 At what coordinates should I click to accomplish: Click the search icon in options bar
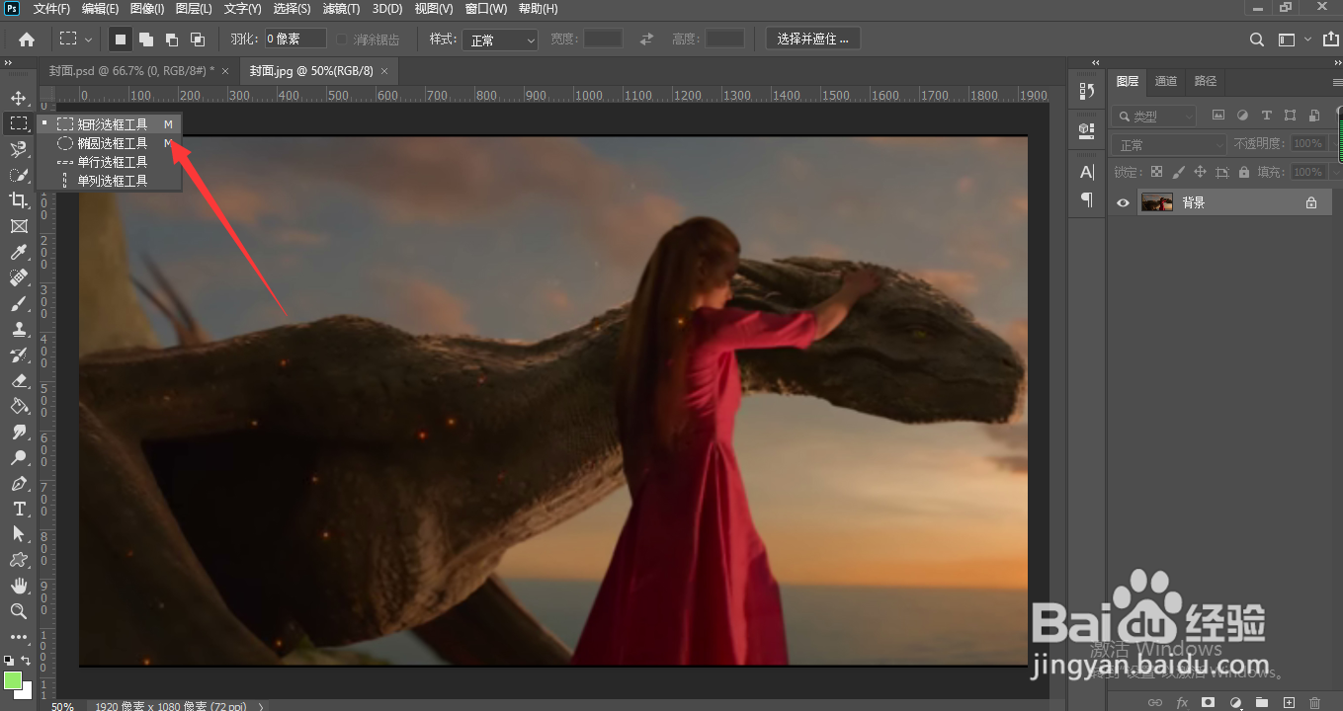coord(1257,39)
